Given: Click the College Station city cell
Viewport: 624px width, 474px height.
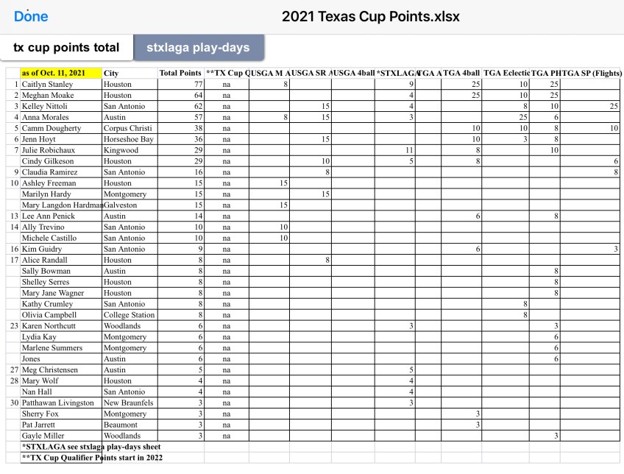Looking at the screenshot, I should [130, 315].
